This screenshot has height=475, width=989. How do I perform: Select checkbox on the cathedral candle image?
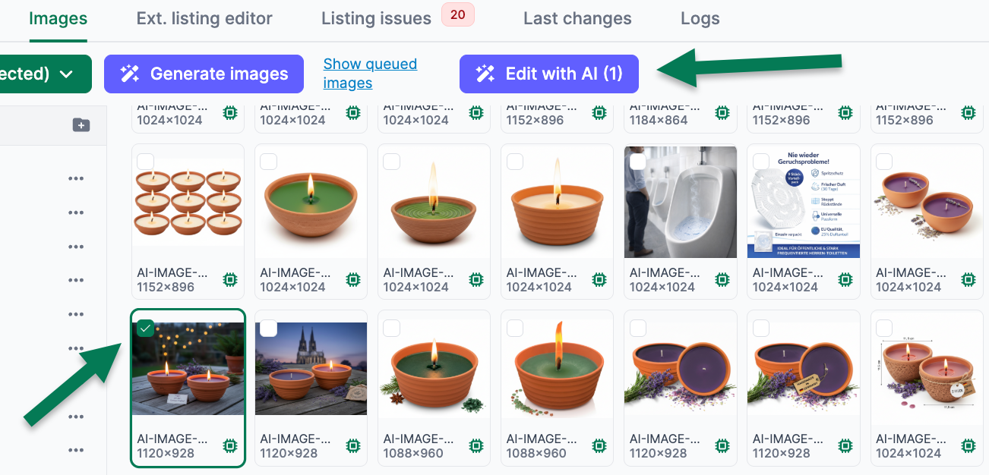click(x=268, y=328)
